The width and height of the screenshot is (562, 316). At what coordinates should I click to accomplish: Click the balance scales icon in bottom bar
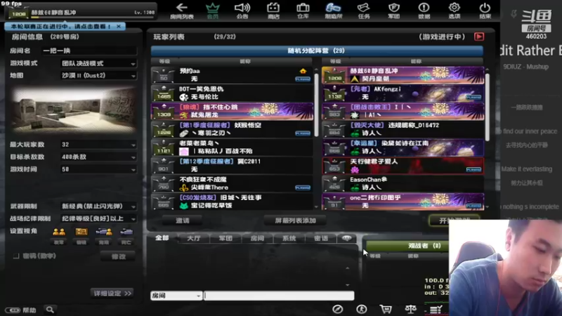tap(410, 309)
